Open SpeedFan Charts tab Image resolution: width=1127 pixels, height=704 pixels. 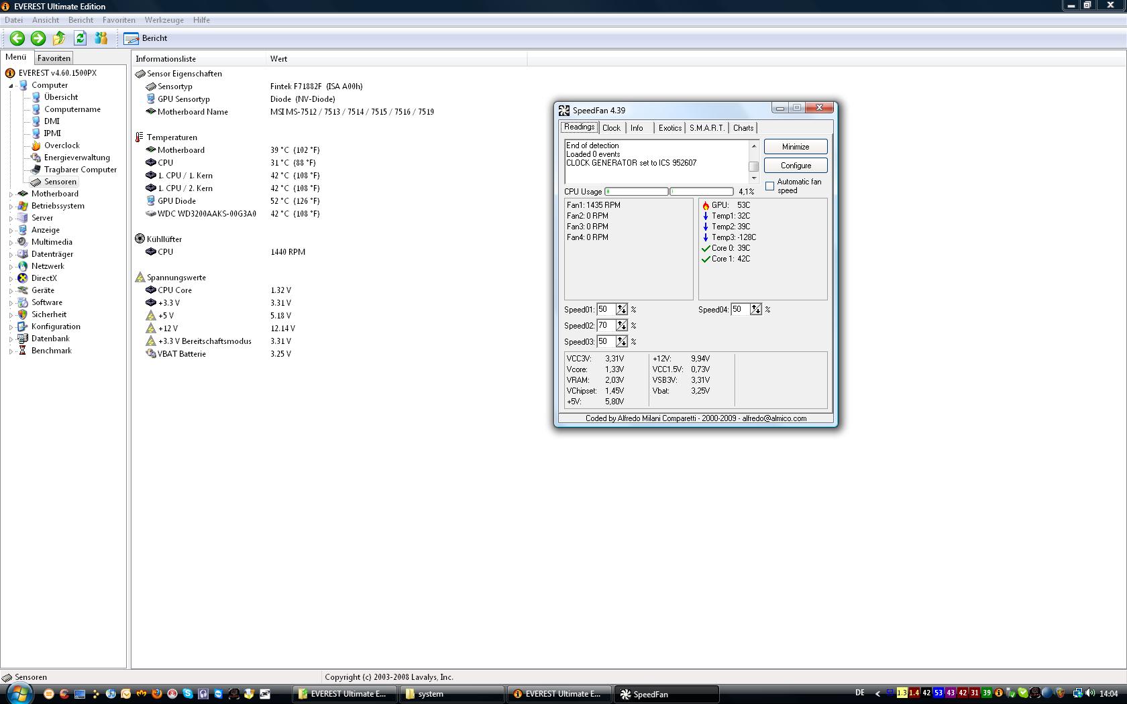(743, 128)
